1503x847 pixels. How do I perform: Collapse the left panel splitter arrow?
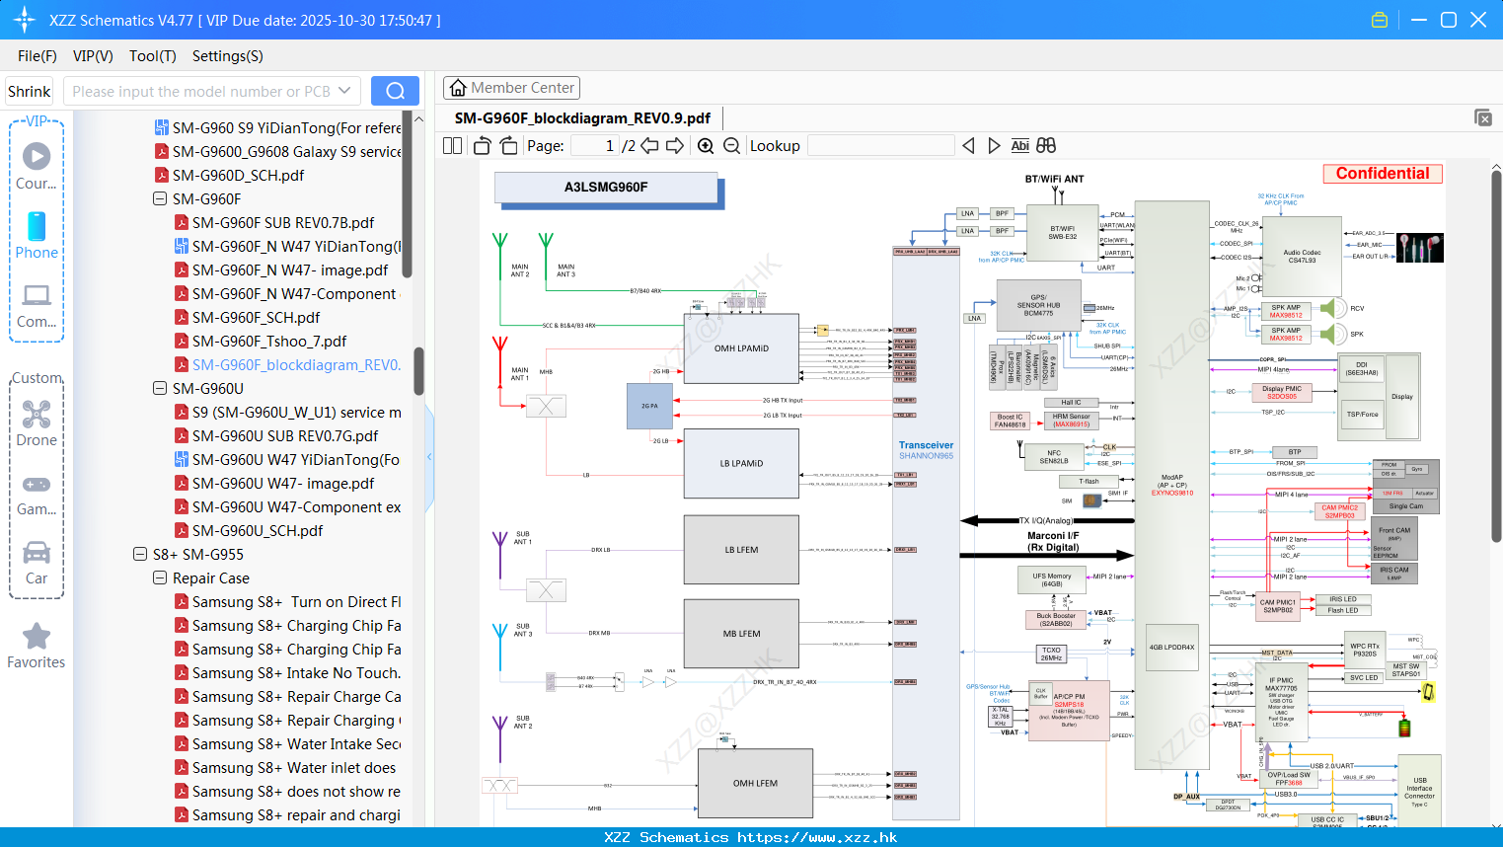point(429,457)
